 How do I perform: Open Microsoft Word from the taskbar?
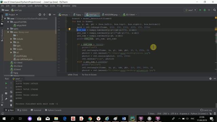tap(124, 119)
